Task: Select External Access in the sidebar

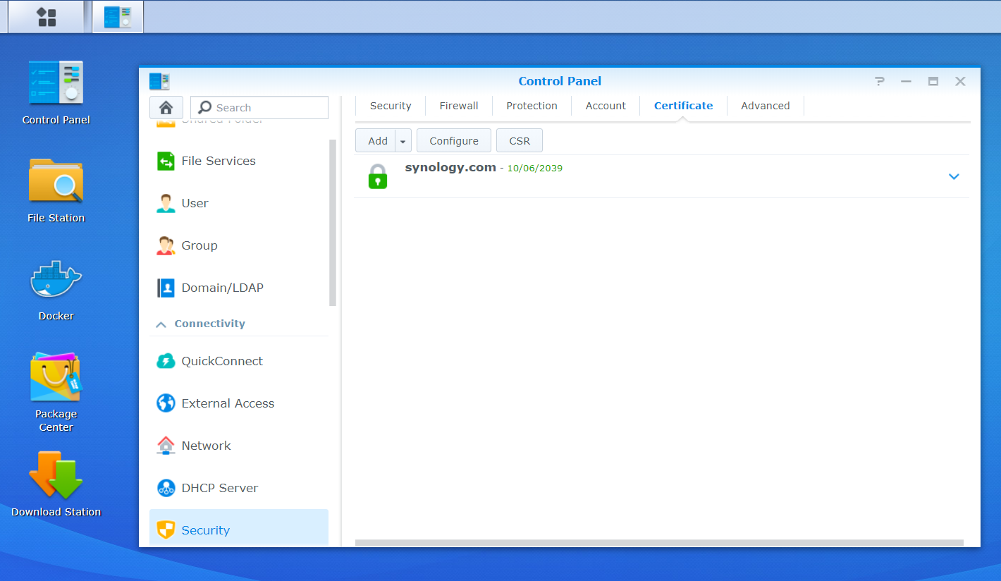Action: point(239,403)
